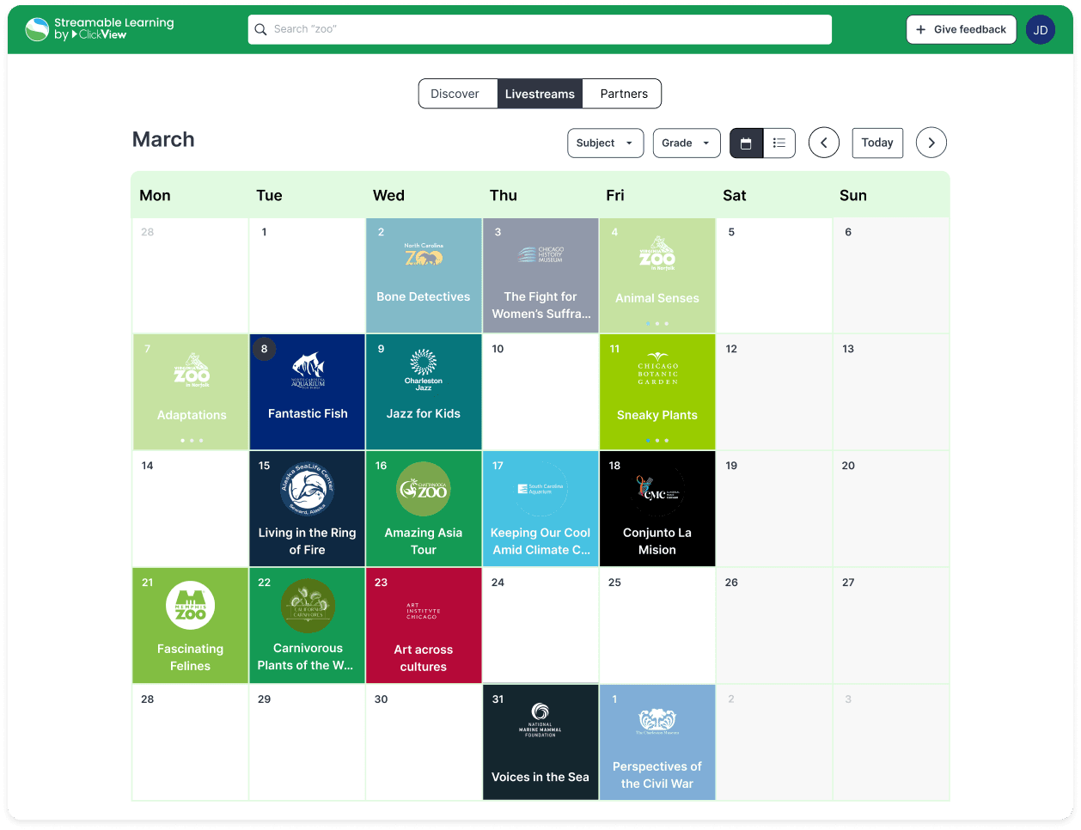Click Chicago Botanic Garden logo

tap(657, 369)
